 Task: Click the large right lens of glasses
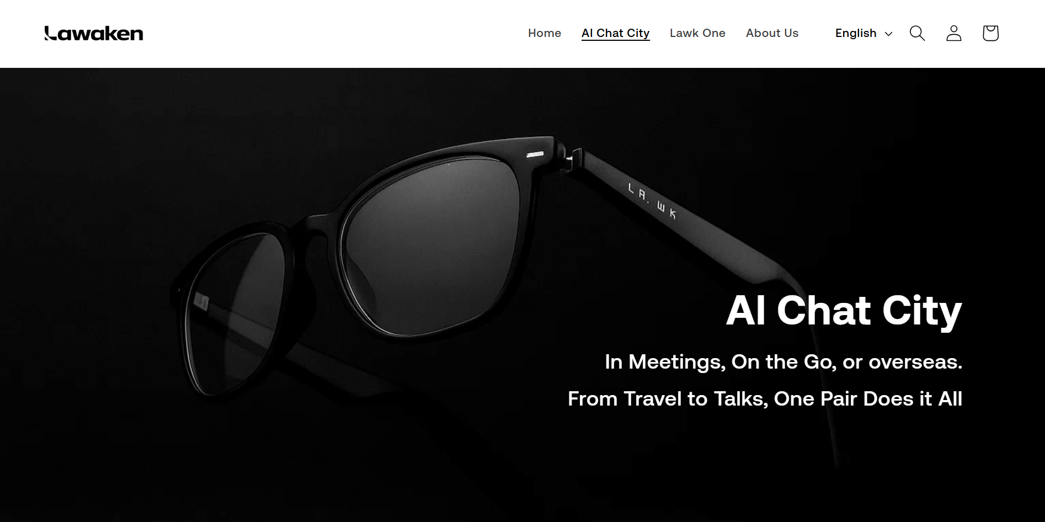[430, 246]
